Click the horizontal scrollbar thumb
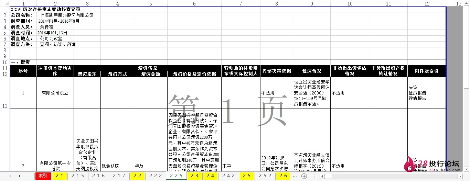470x181 pixels. (328, 176)
